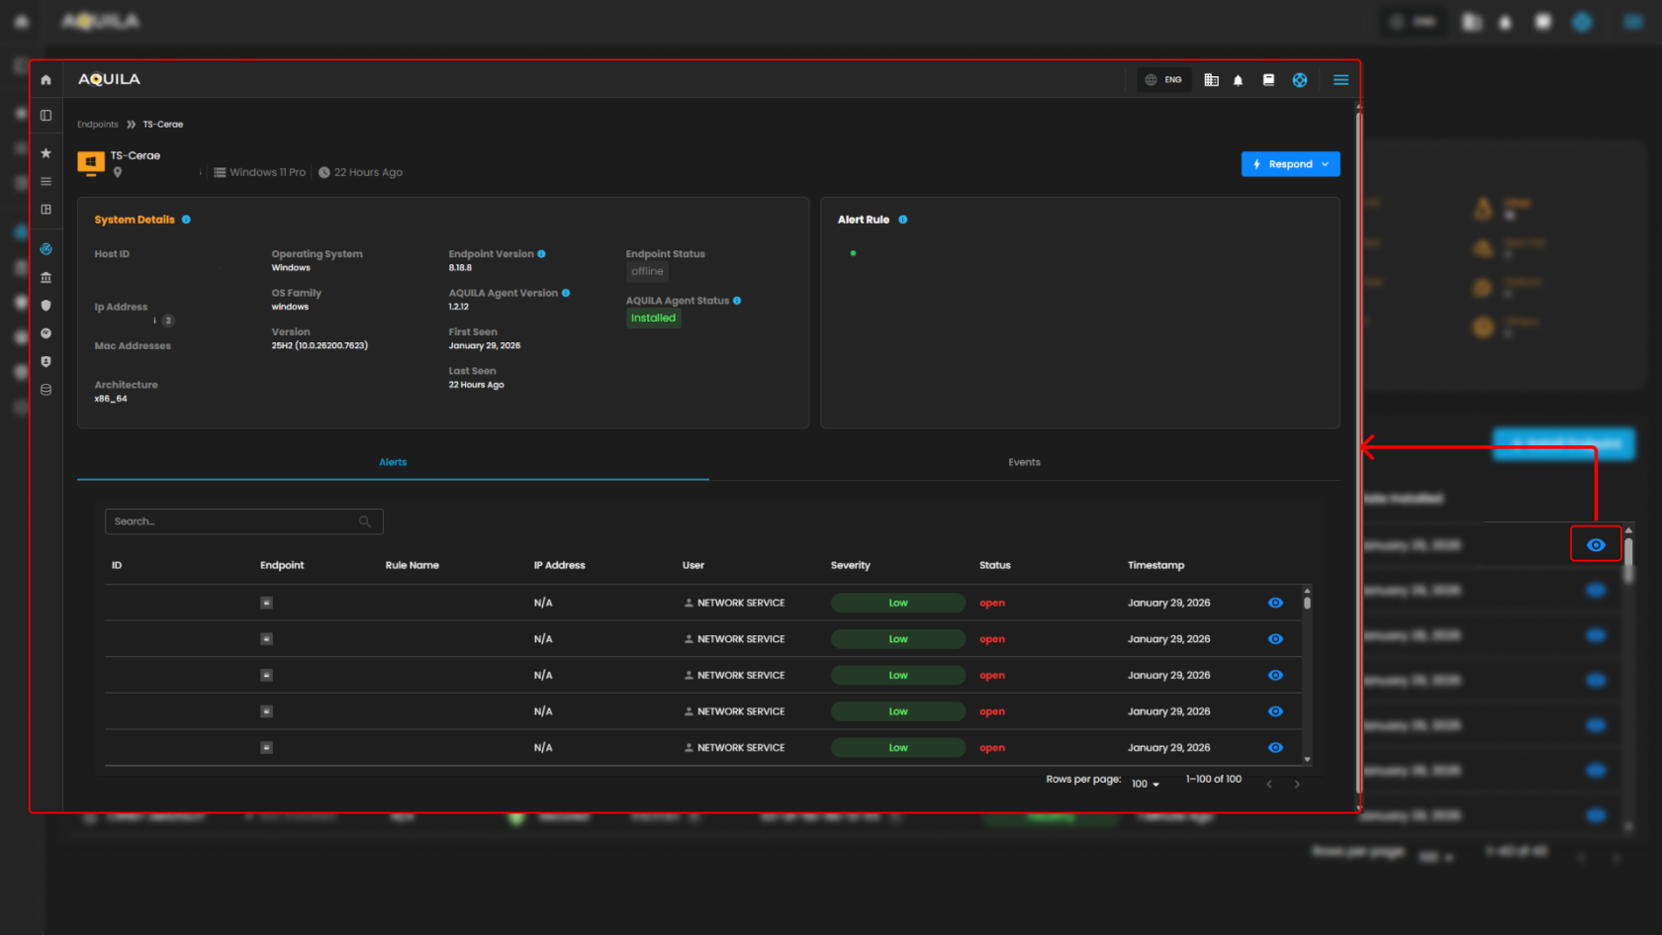Screen dimensions: 1662x935
Task: Click the blue support lifebuoy icon
Action: [1300, 80]
